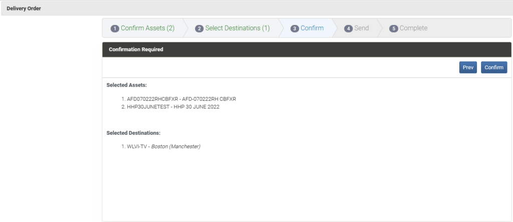The width and height of the screenshot is (513, 222).
Task: Click the Selected Destinations heading
Action: pyautogui.click(x=133, y=133)
